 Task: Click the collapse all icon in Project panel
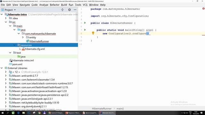[62, 10]
